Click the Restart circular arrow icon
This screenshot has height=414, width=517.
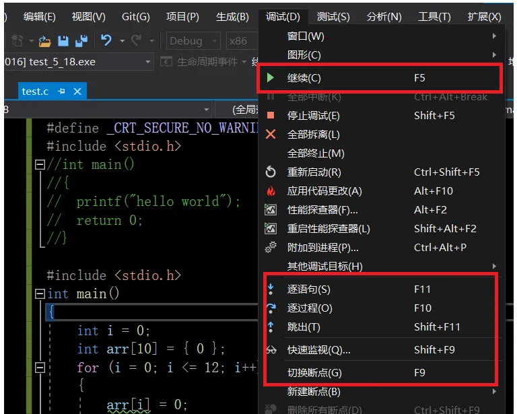(271, 172)
